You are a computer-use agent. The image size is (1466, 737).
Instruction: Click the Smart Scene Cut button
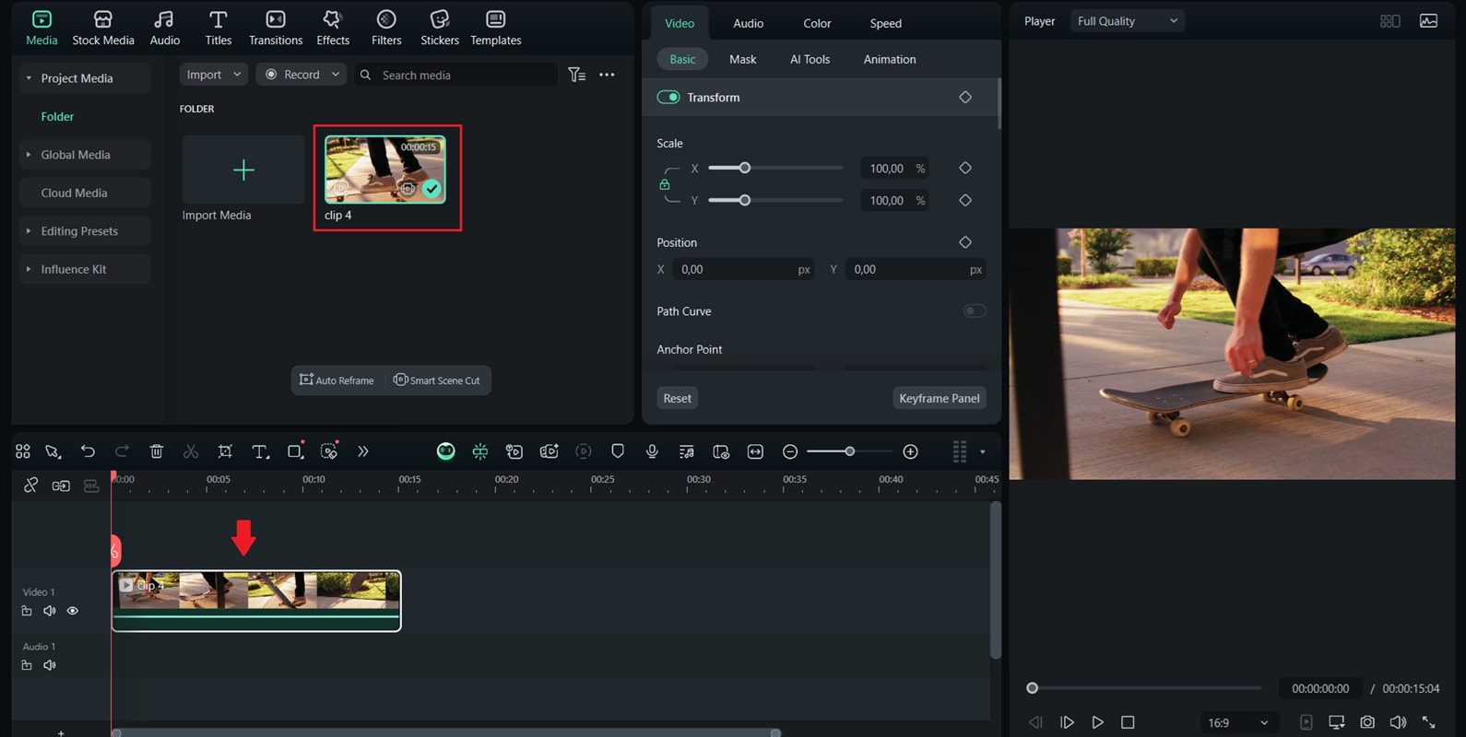(437, 380)
